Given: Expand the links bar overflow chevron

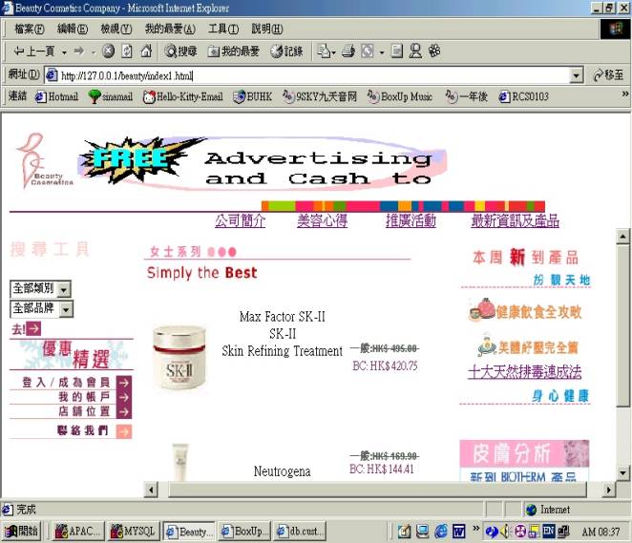Looking at the screenshot, I should (x=624, y=94).
